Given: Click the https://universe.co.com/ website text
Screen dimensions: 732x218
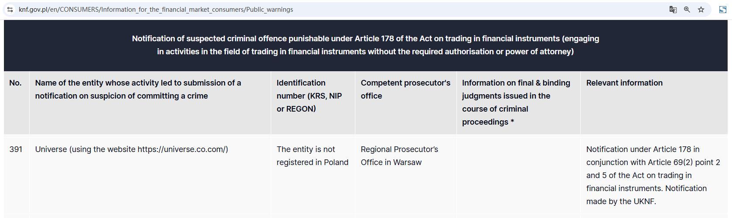Looking at the screenshot, I should (x=181, y=149).
